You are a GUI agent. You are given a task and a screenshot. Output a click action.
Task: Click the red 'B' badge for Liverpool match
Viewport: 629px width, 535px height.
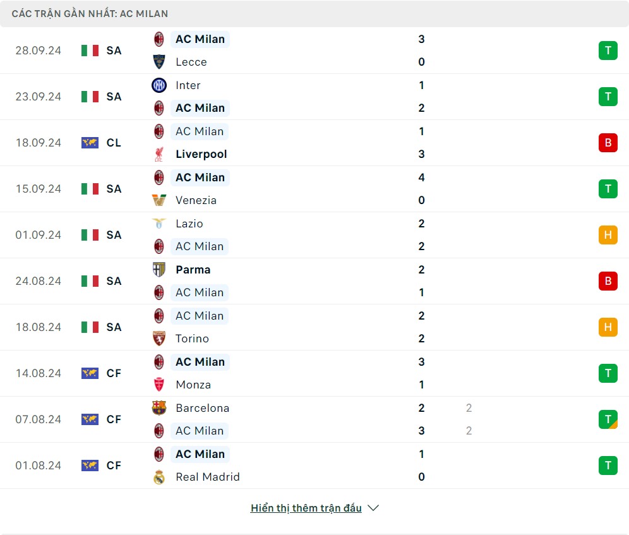608,143
